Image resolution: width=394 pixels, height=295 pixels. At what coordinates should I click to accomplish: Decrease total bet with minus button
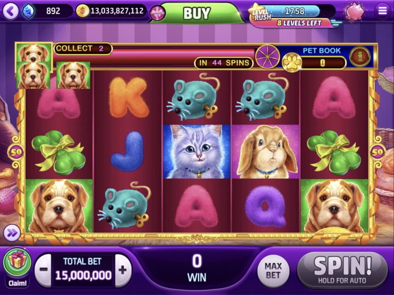(x=43, y=270)
